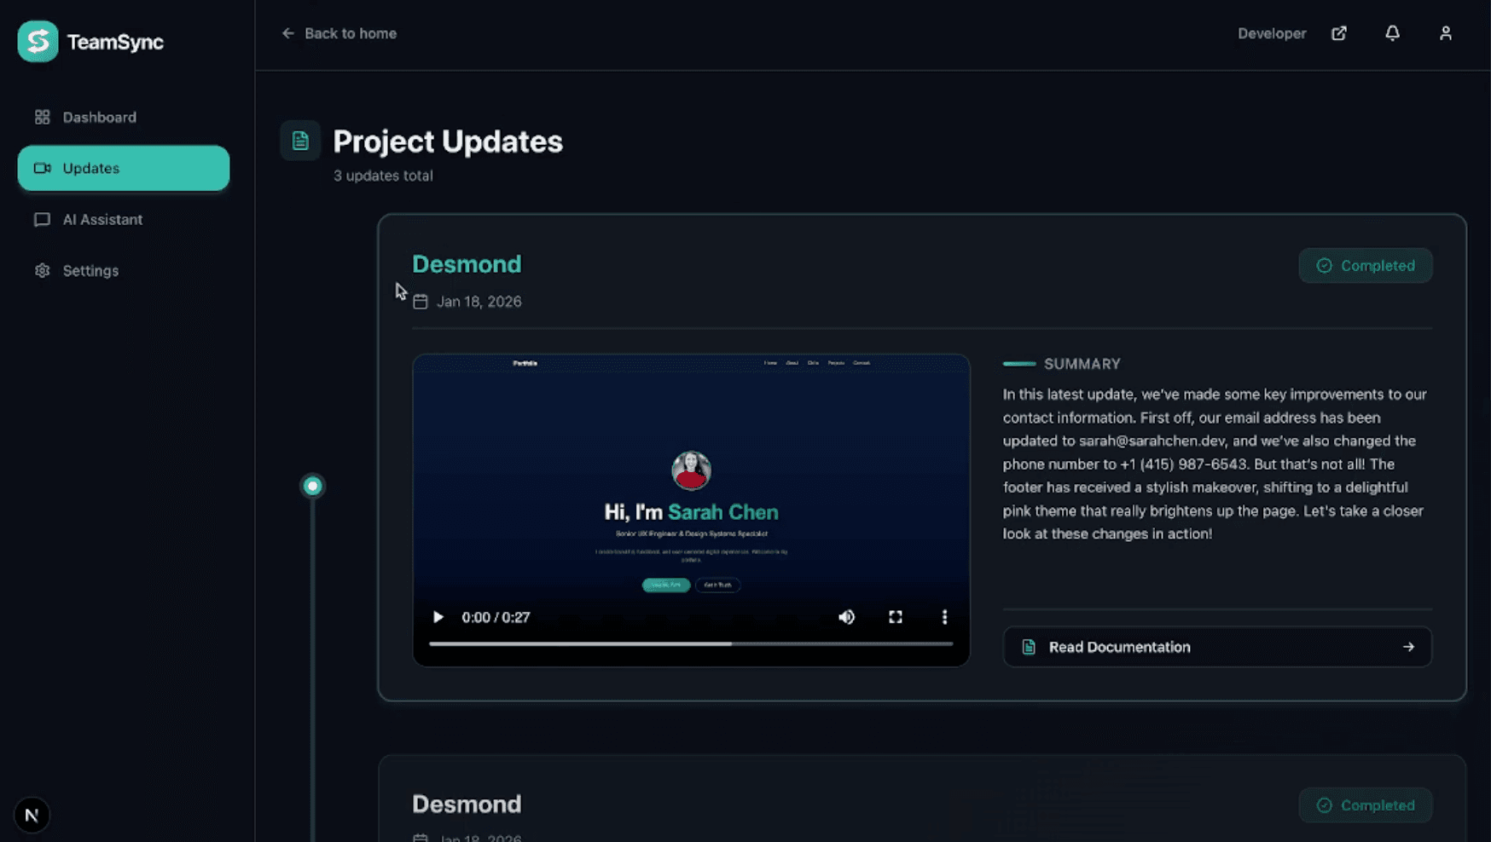Mute the video volume
The image size is (1491, 842).
[x=846, y=617]
